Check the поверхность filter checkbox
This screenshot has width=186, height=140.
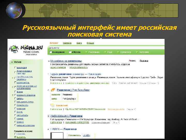tap(15, 105)
